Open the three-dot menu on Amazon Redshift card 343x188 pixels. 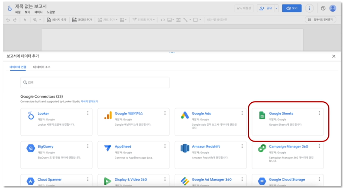(x=242, y=146)
